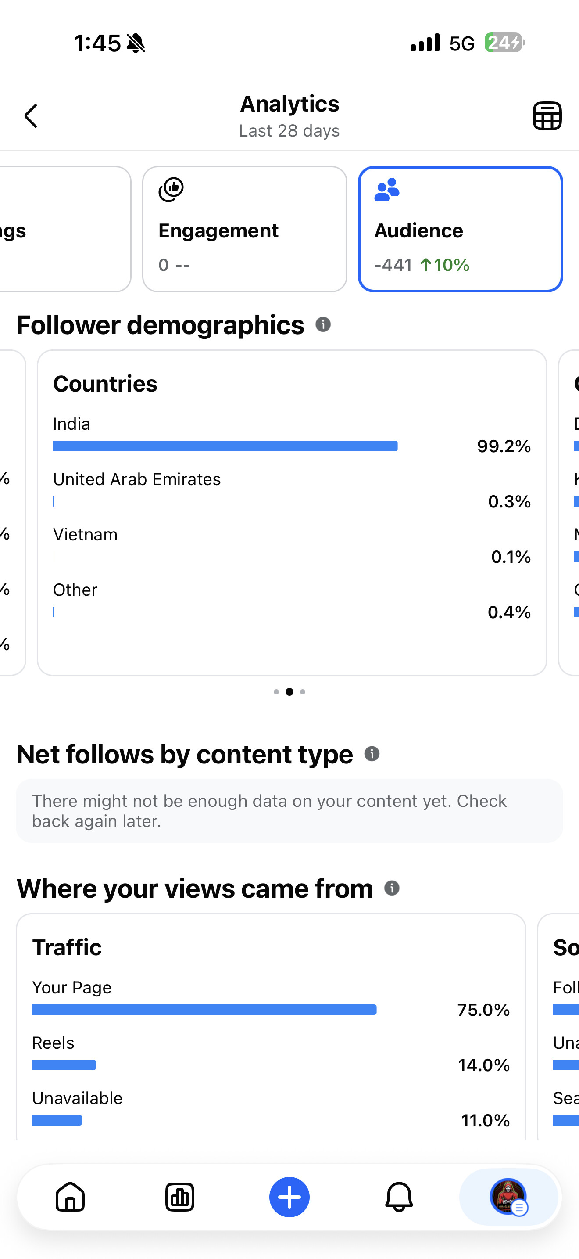Image resolution: width=579 pixels, height=1259 pixels.
Task: Tap the Last 28 days range
Action: pyautogui.click(x=289, y=131)
